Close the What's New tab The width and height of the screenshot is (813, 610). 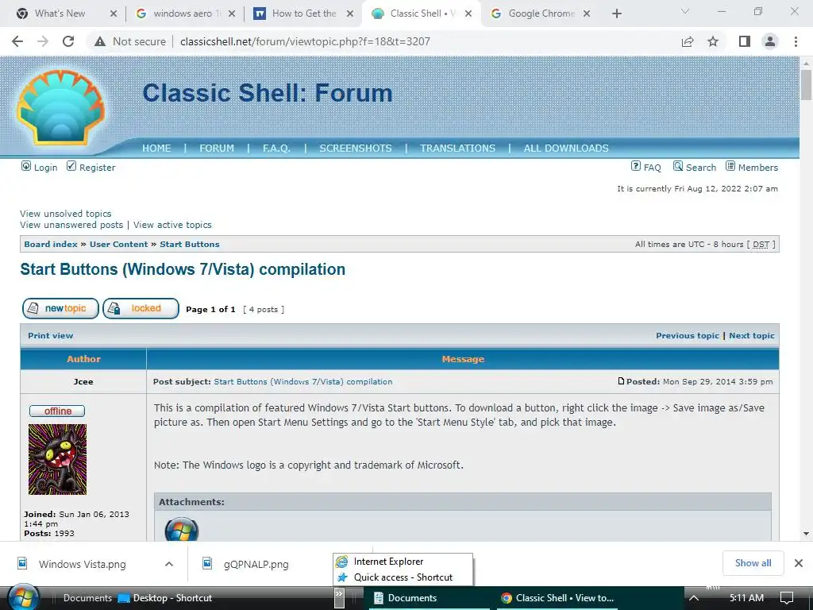[x=114, y=14]
